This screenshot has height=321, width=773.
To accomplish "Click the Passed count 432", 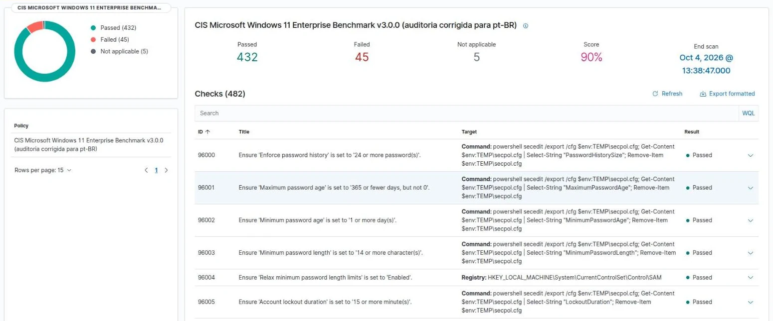I will (x=247, y=57).
